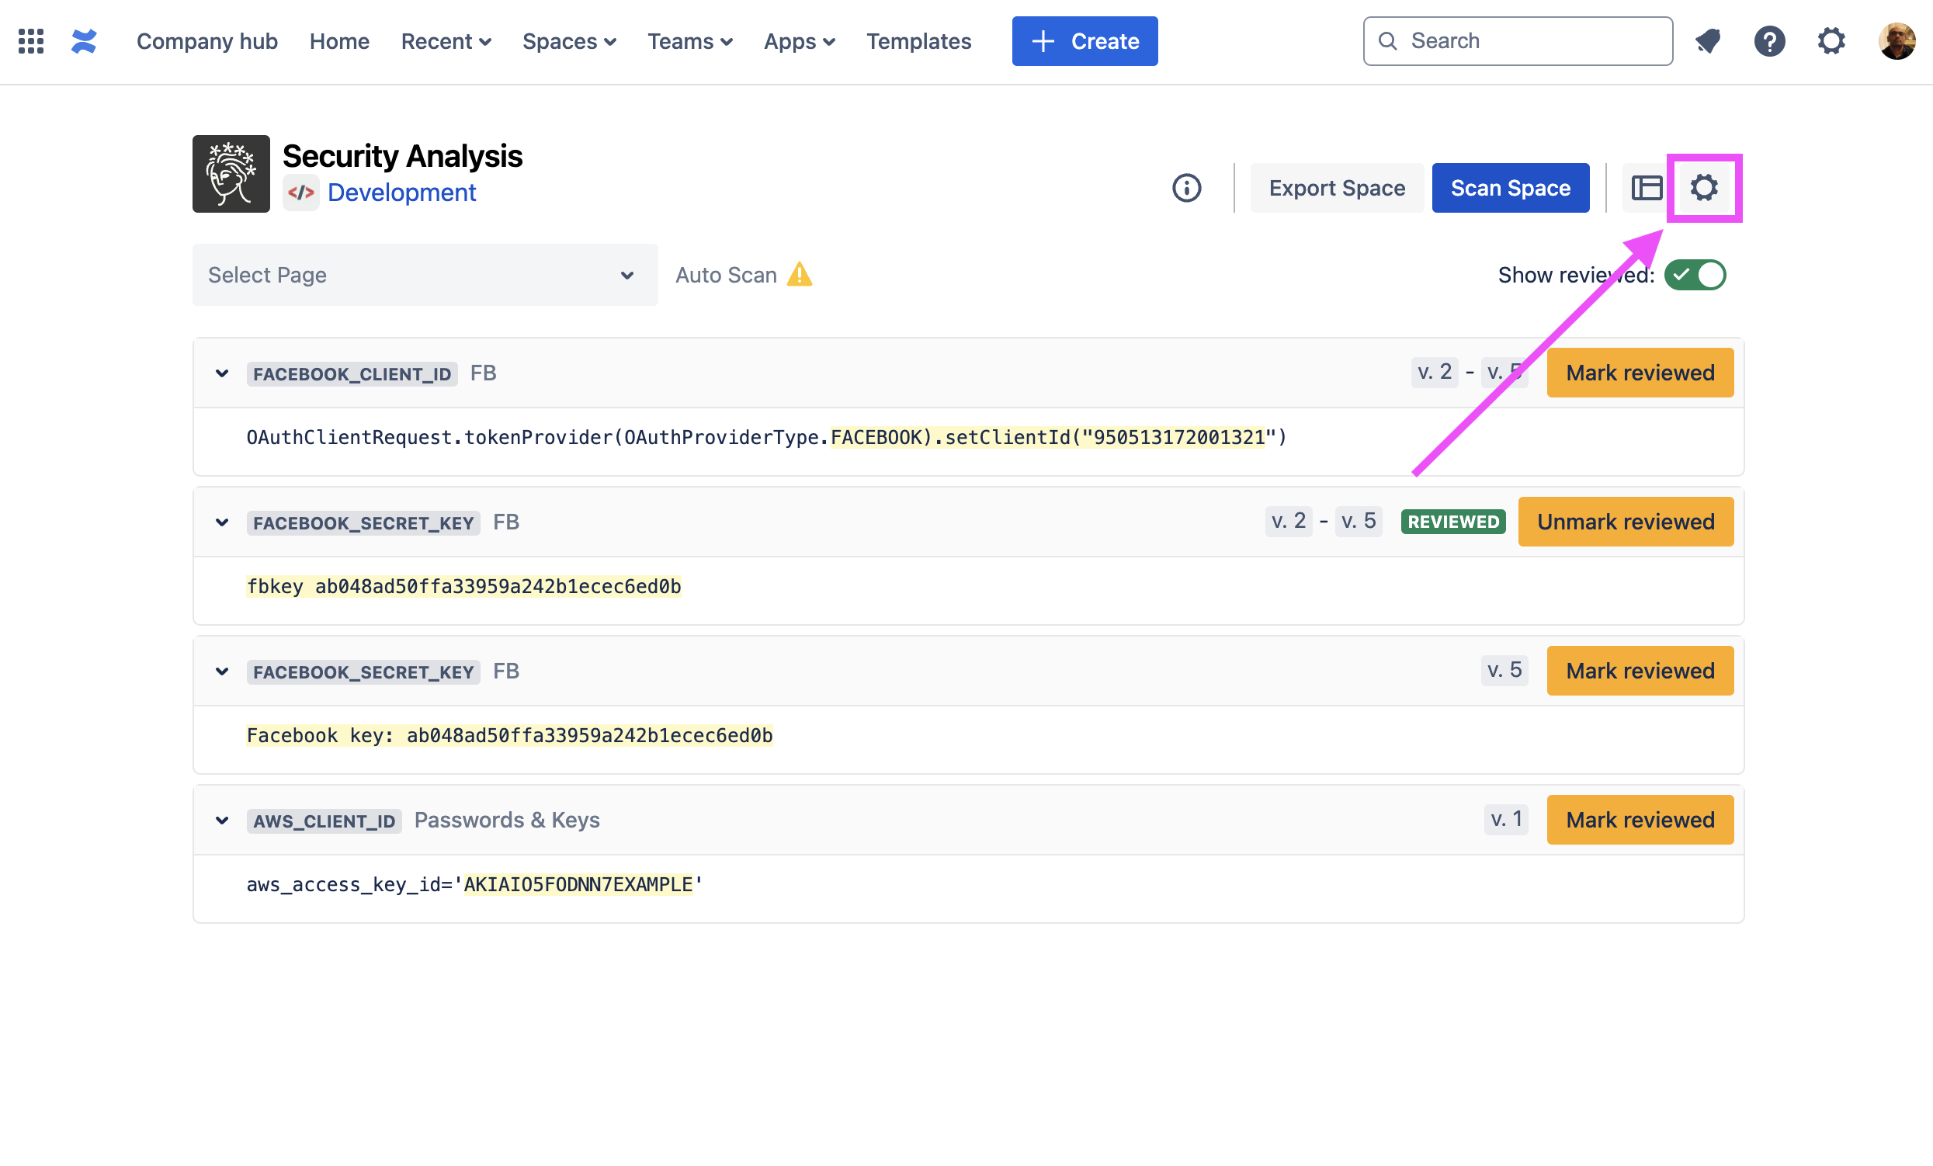1933x1166 pixels.
Task: Click the 'Facebook key:' code snippet
Action: pos(510,735)
